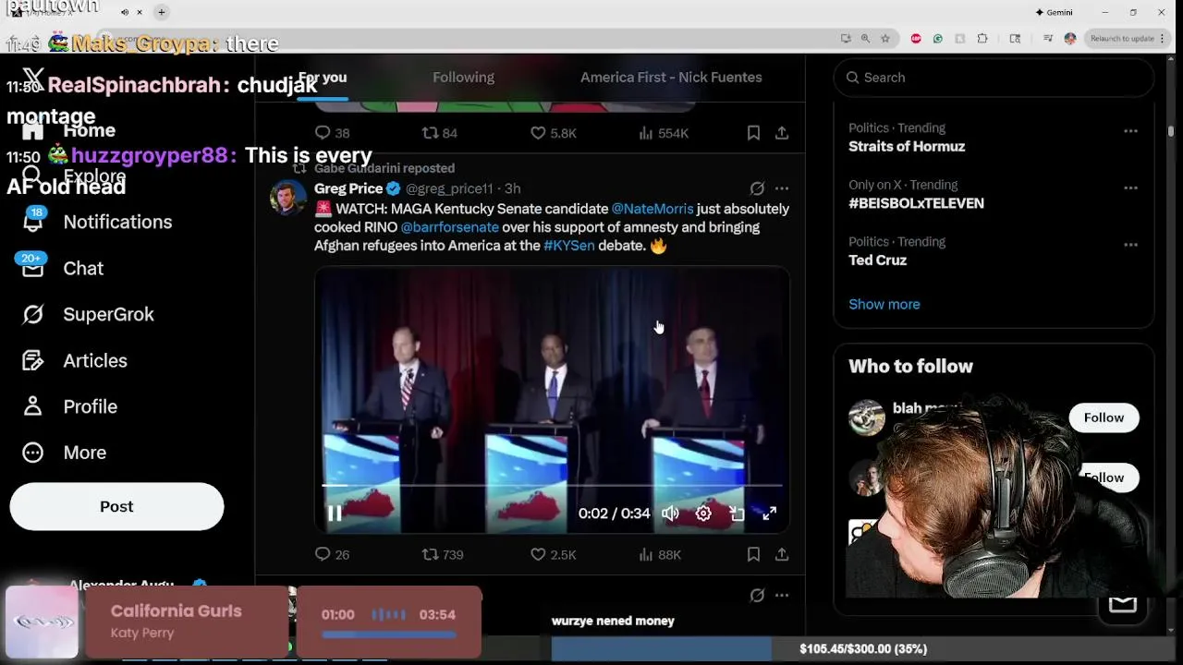Open Greg Price's profile name
The image size is (1183, 665).
coord(348,188)
